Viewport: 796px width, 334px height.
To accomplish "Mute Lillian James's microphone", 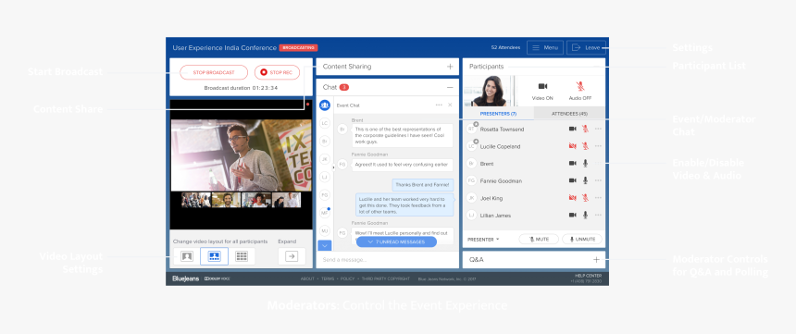I will coord(585,216).
